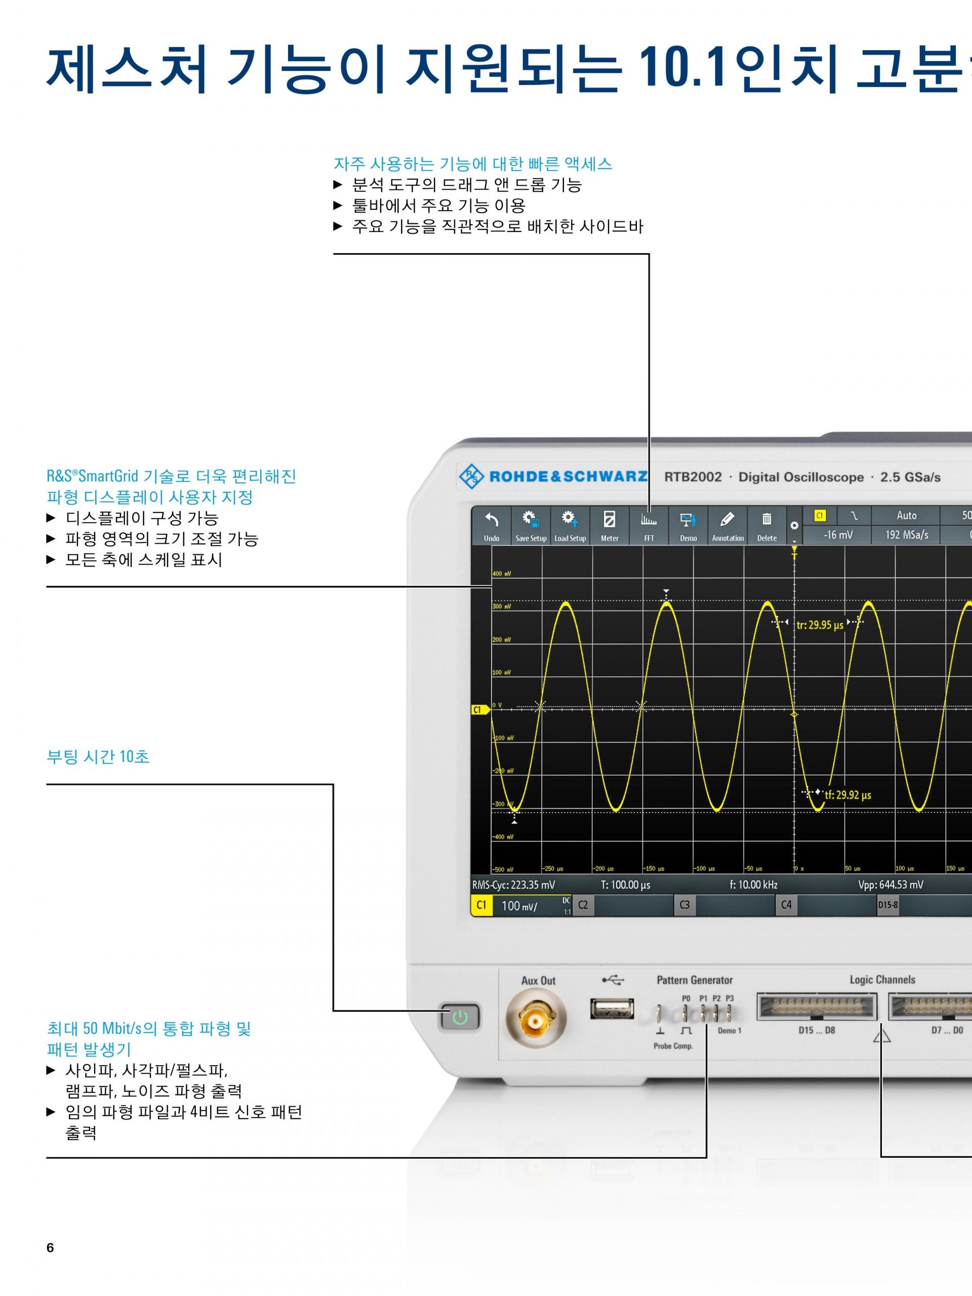Enable the C4 channel tab
The width and height of the screenshot is (972, 1296).
point(786,905)
